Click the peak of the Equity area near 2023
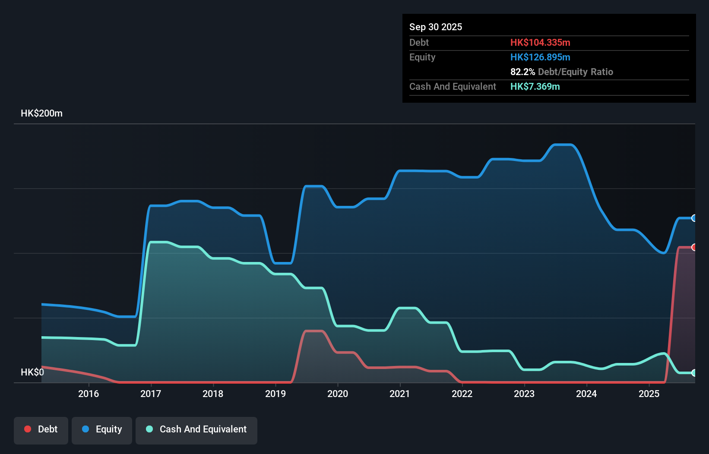 point(563,145)
